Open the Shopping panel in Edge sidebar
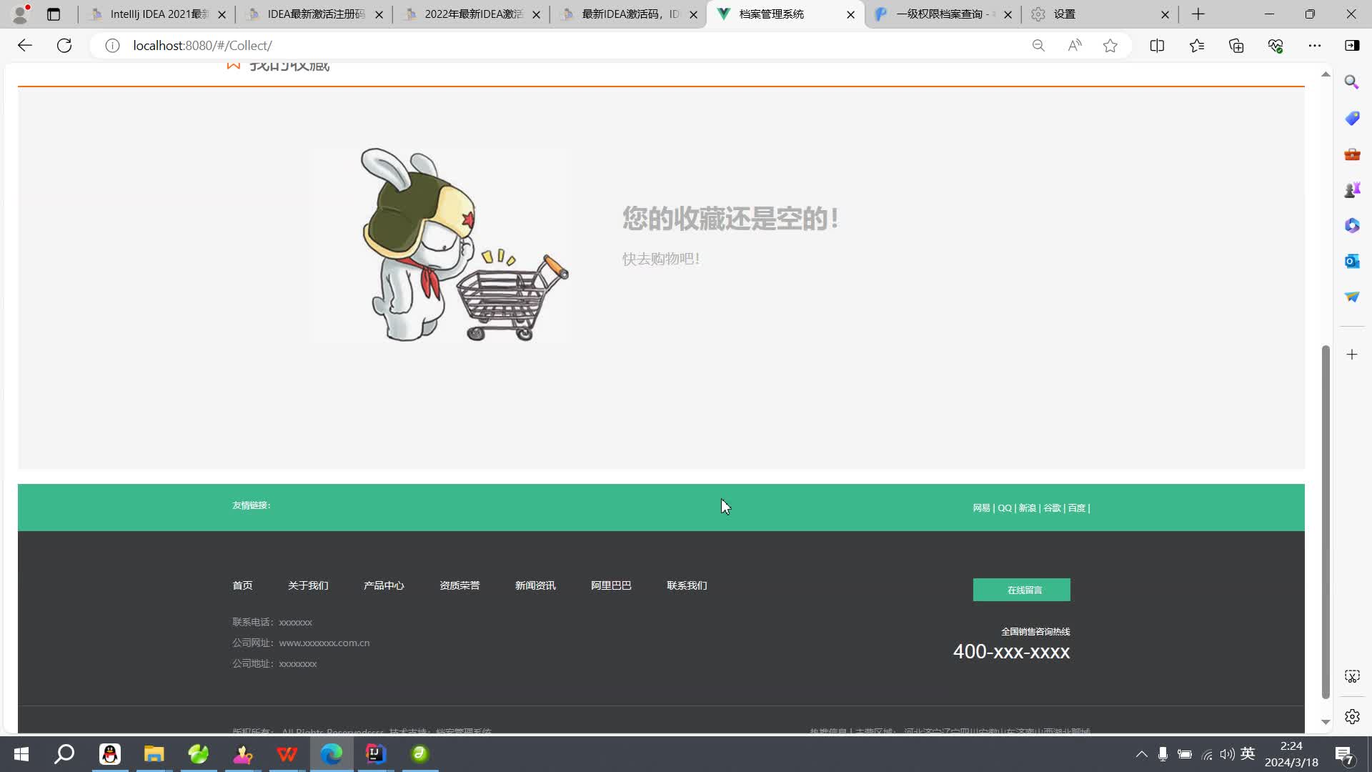Image resolution: width=1372 pixels, height=772 pixels. (x=1352, y=118)
